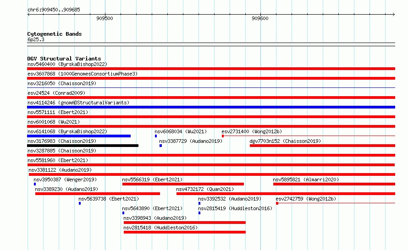408x250 pixels.
Task: Click the 909500 ruler position
Action: 105,18
